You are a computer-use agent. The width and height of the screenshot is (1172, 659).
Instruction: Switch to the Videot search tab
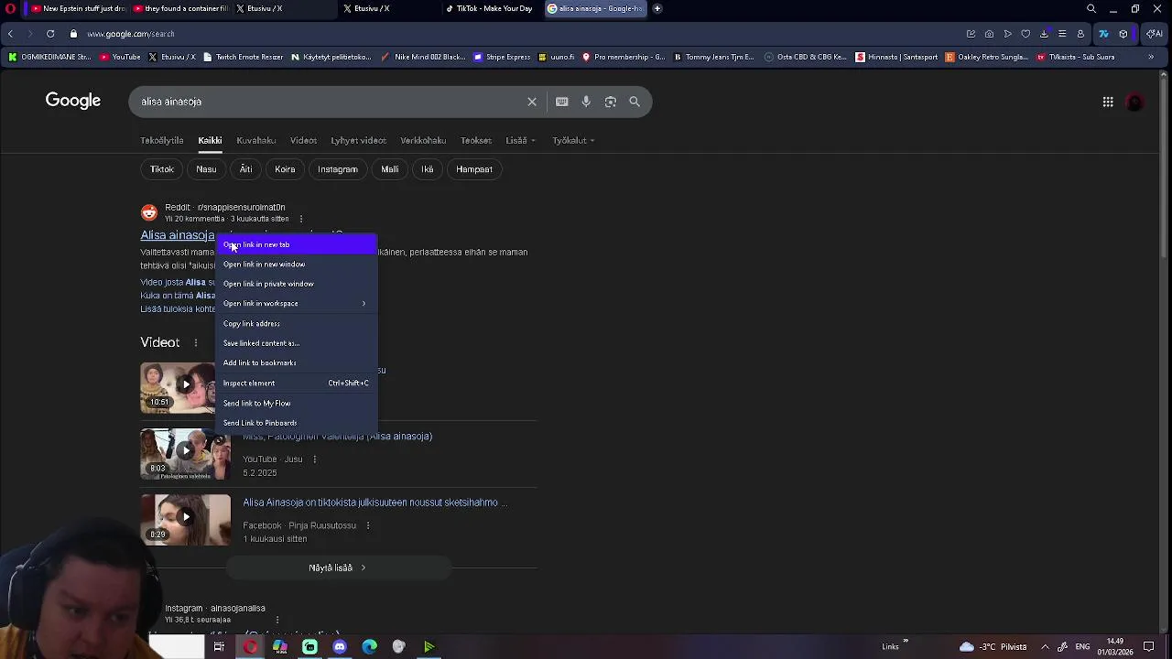pos(303,140)
